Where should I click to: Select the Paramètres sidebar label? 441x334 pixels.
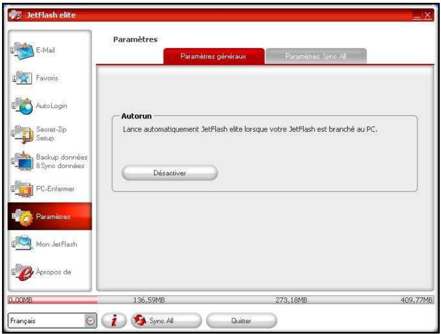53,216
